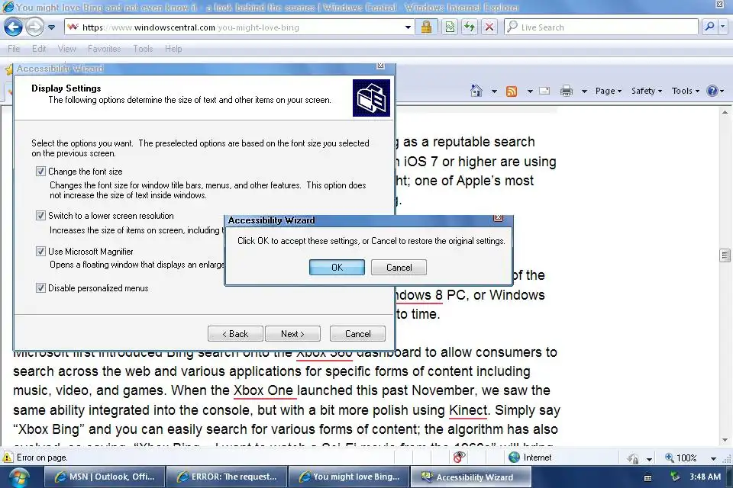Click the browser Back arrow button
This screenshot has width=733, height=488.
13,27
